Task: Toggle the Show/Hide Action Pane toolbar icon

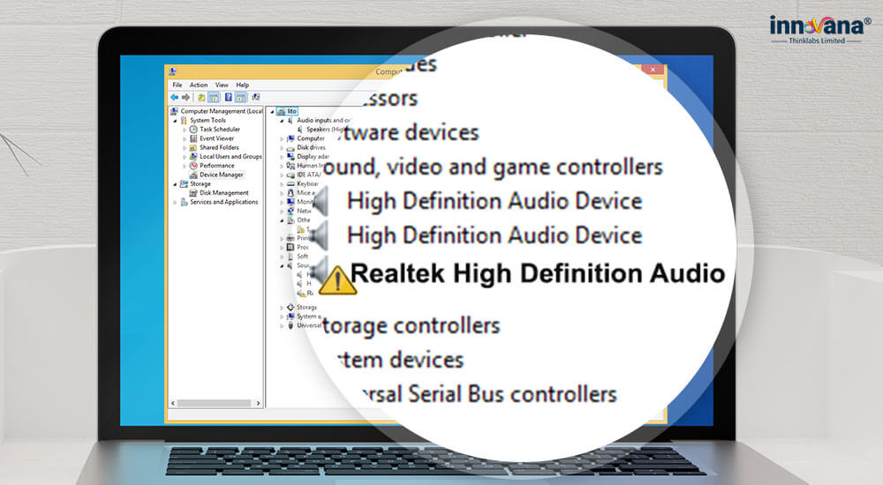Action: click(x=241, y=97)
